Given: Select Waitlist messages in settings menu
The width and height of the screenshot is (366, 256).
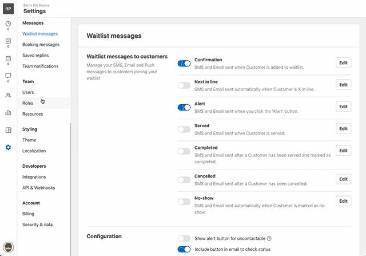Looking at the screenshot, I should click(40, 34).
